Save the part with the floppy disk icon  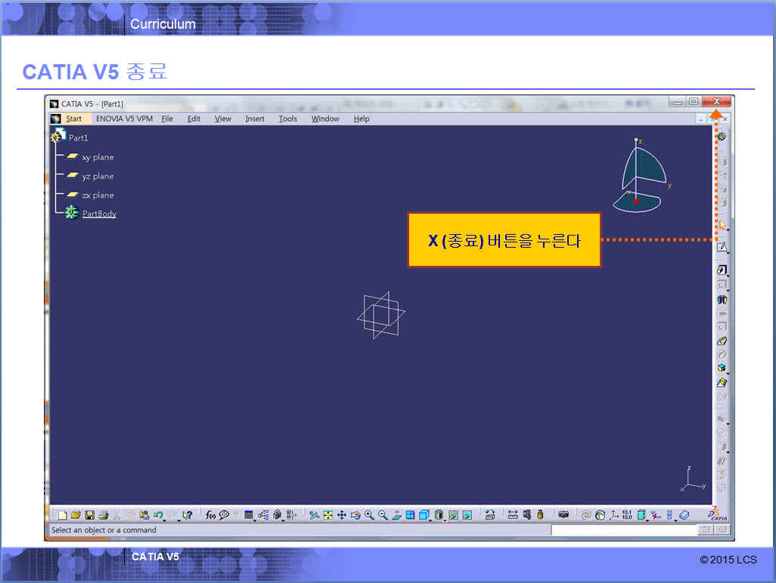(89, 515)
